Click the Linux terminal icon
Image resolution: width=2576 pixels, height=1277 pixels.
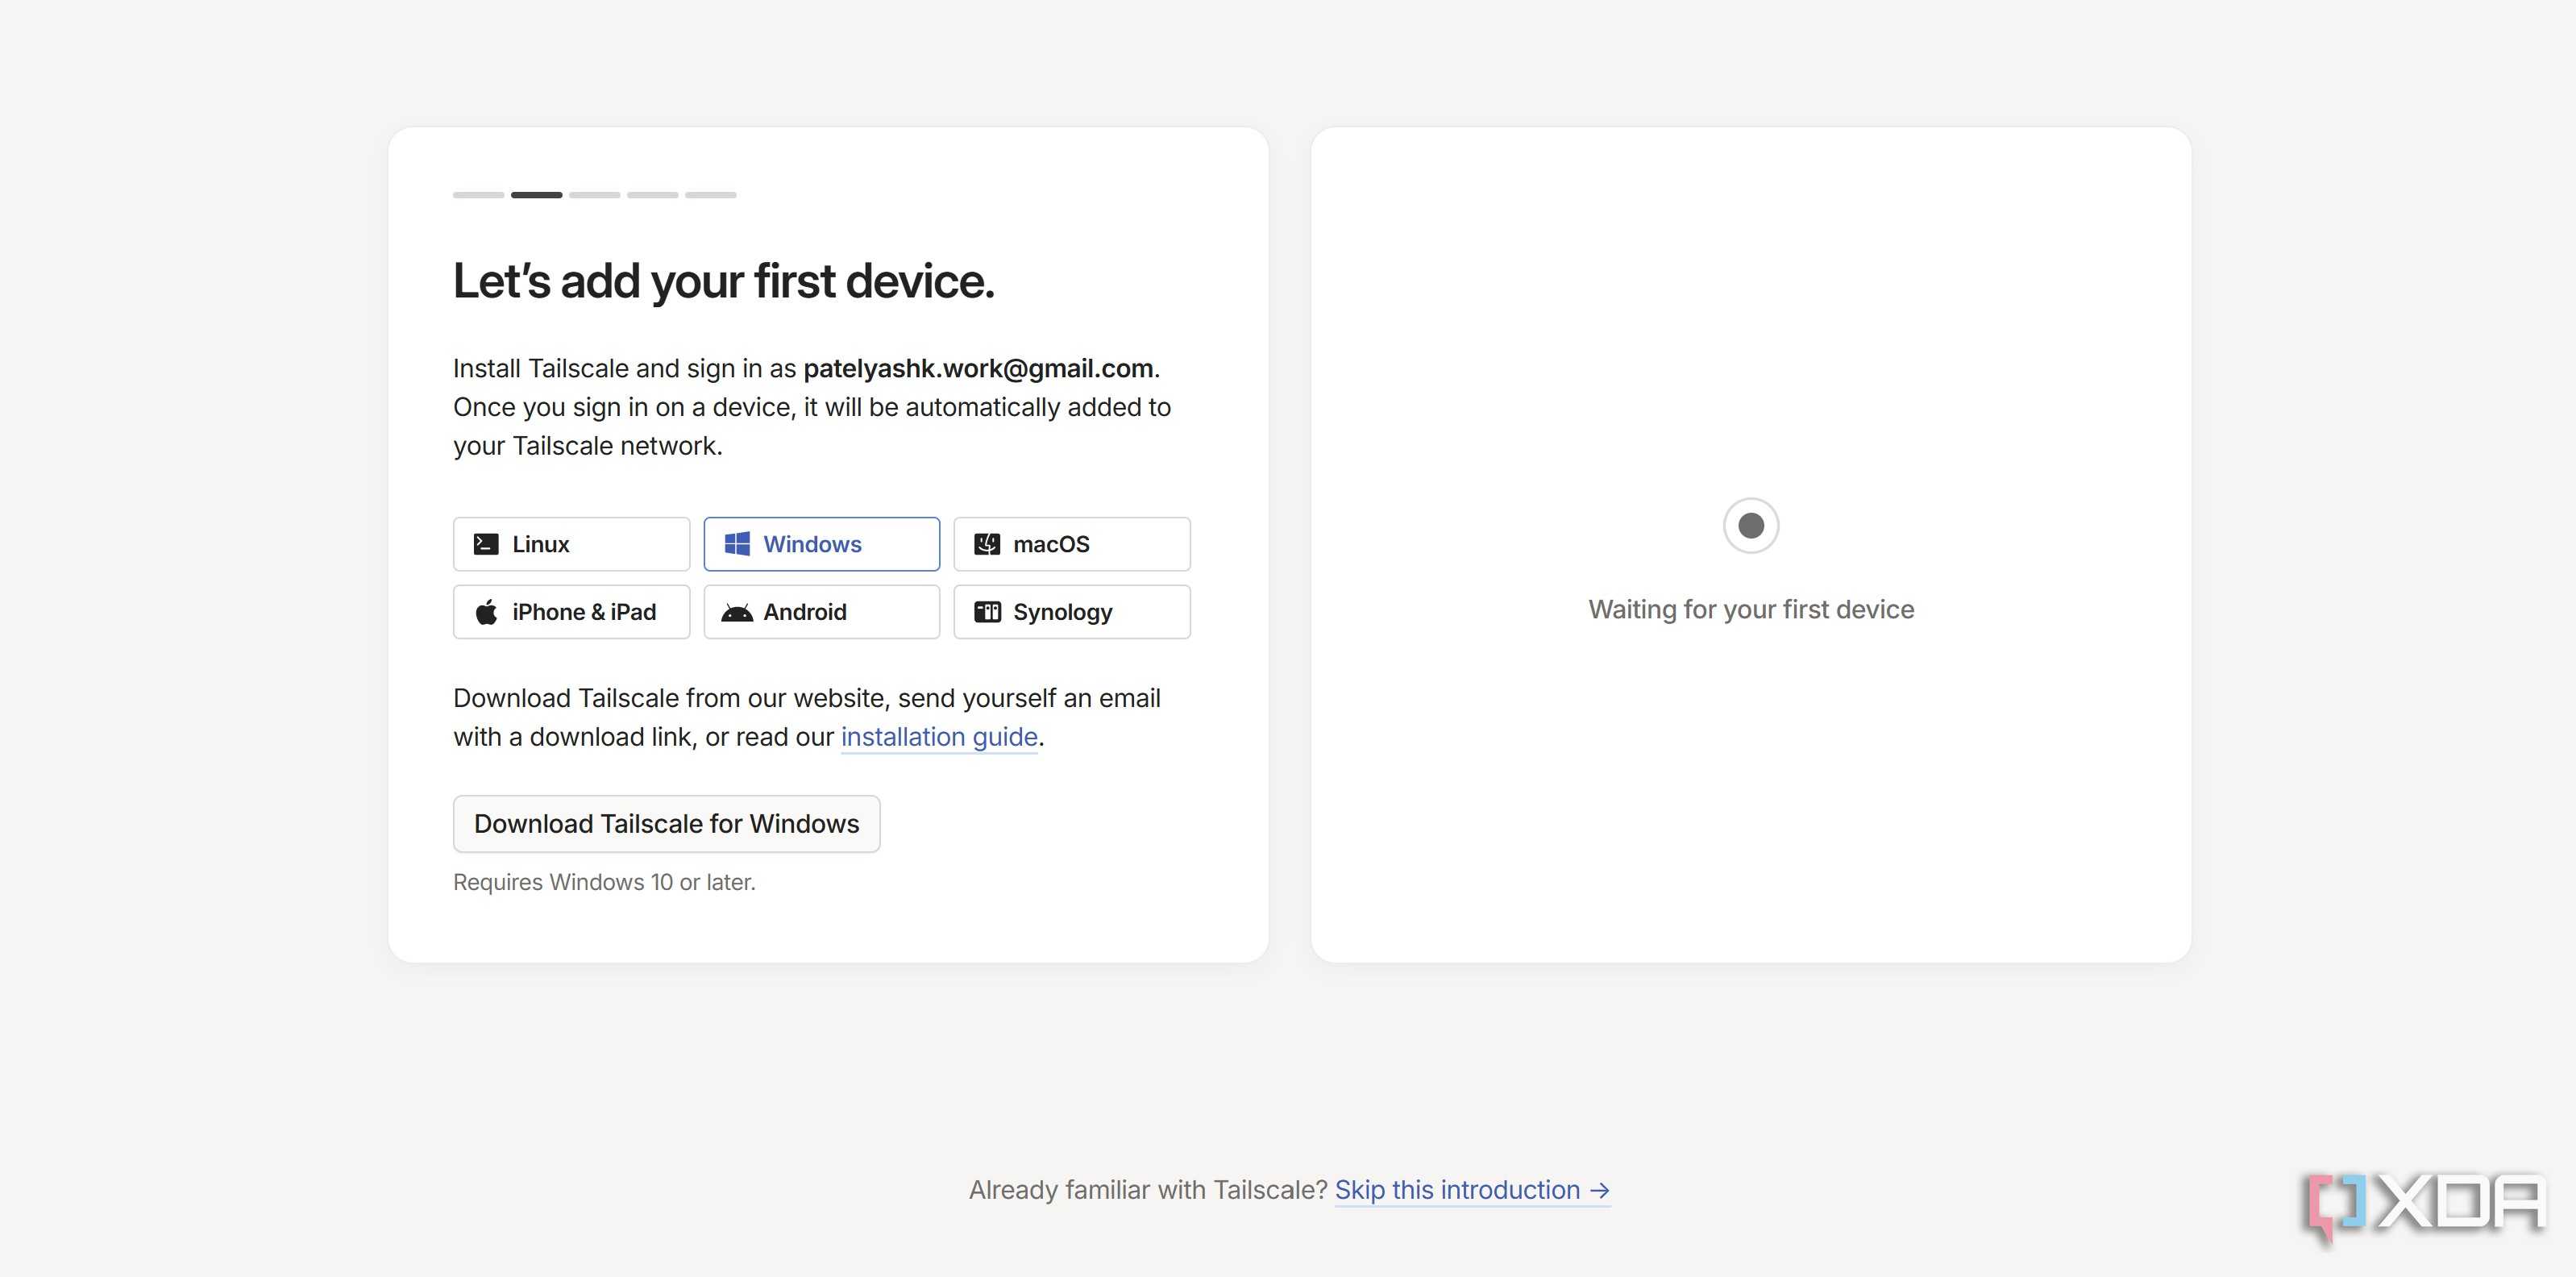tap(486, 544)
